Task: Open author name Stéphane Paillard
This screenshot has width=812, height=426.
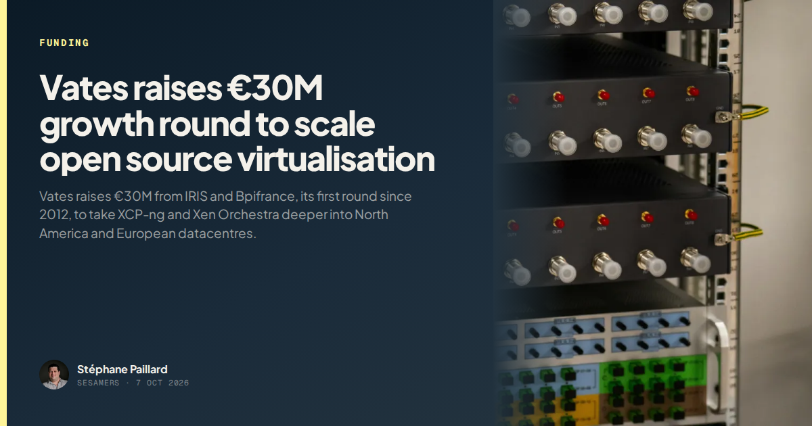Action: point(122,369)
